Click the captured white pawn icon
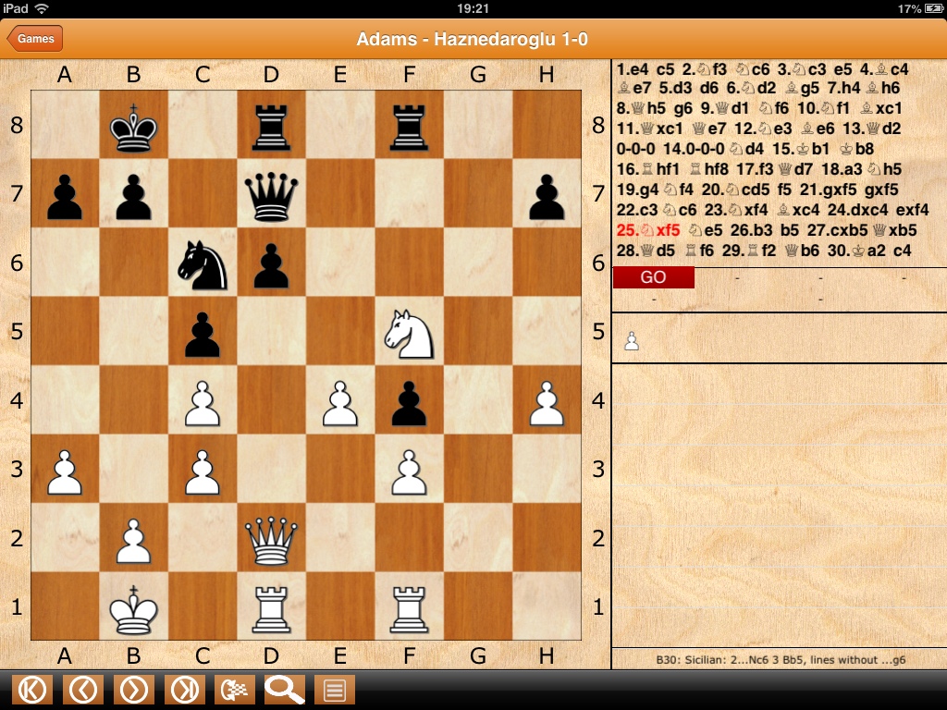947x710 pixels. click(632, 341)
